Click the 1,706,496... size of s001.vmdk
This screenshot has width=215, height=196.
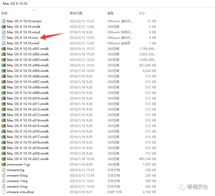tap(148, 49)
